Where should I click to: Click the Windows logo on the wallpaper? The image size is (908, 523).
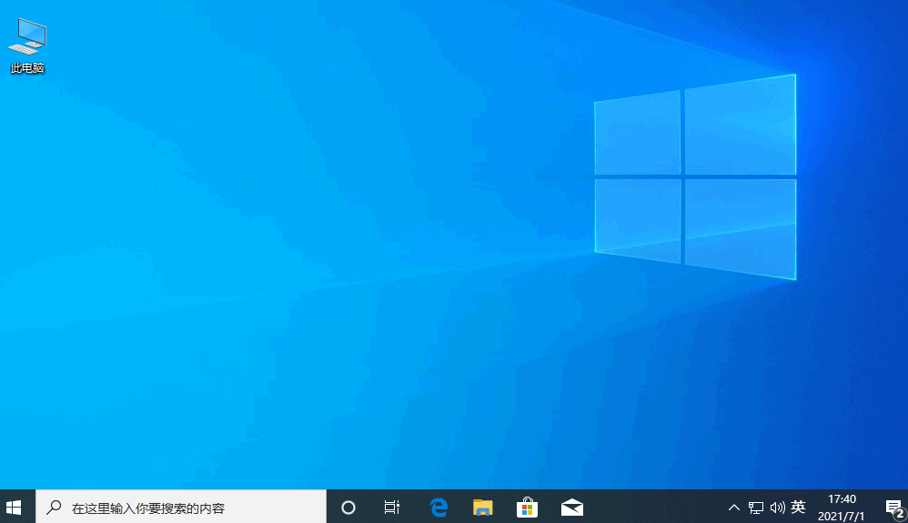[695, 176]
